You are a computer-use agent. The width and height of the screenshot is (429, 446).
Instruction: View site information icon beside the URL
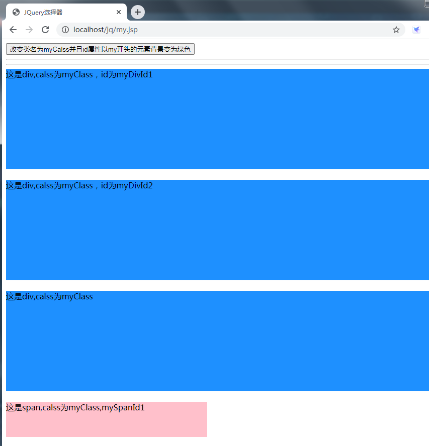(65, 30)
